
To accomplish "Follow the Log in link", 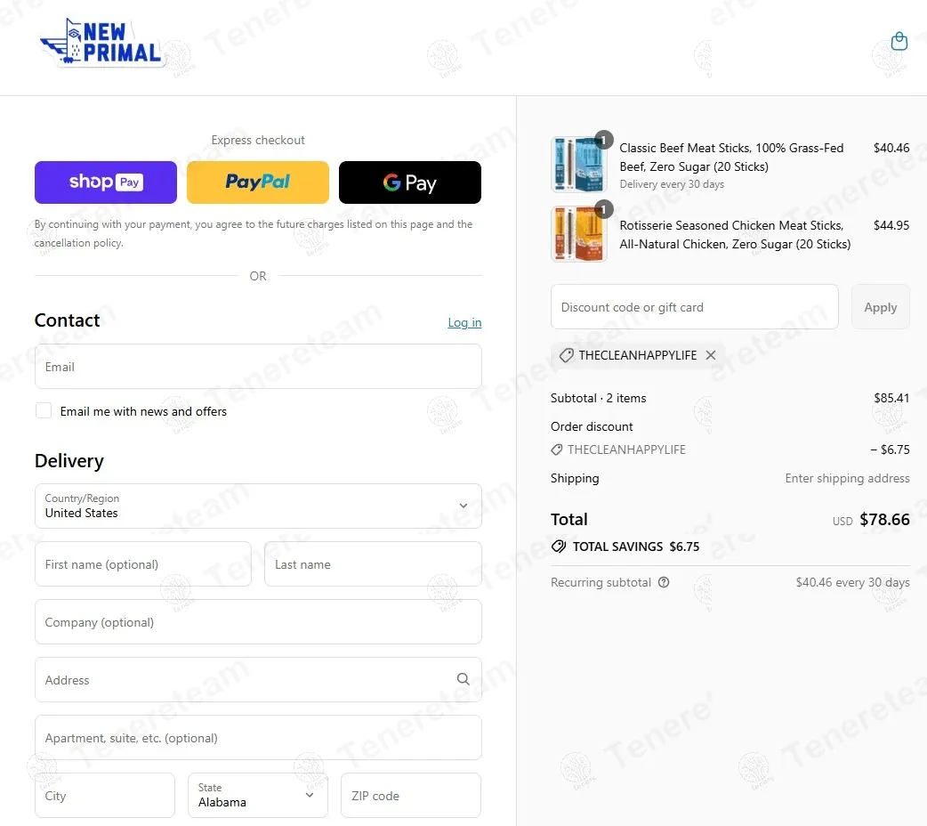I will pyautogui.click(x=464, y=322).
